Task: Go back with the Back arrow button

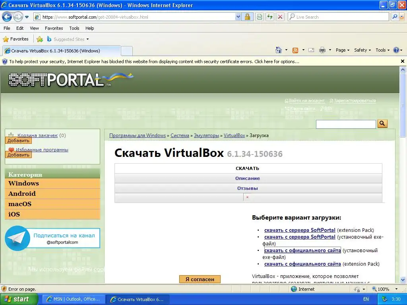Action: [7, 17]
